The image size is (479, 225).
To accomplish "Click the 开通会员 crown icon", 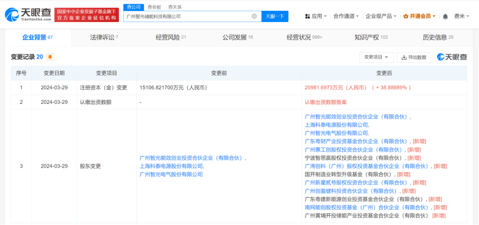I will coord(406,16).
